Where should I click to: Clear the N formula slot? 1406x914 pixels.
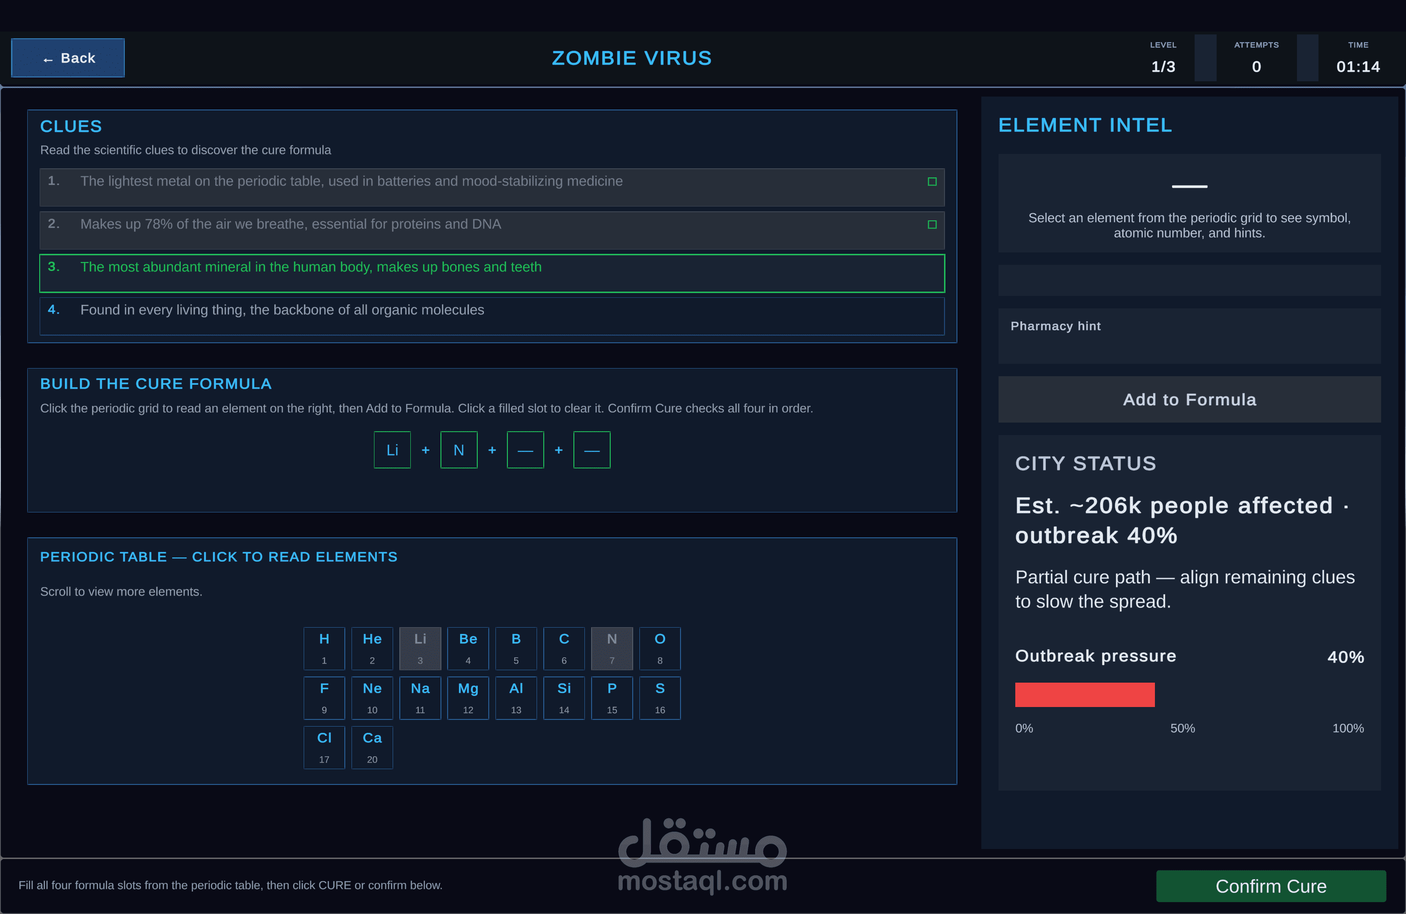tap(459, 450)
